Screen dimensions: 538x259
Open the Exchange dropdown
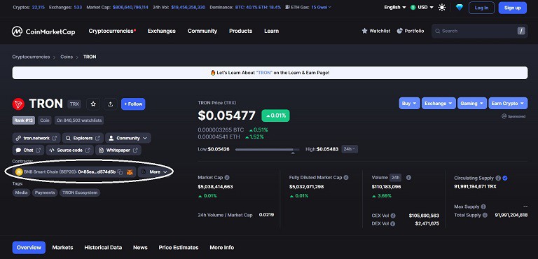439,104
